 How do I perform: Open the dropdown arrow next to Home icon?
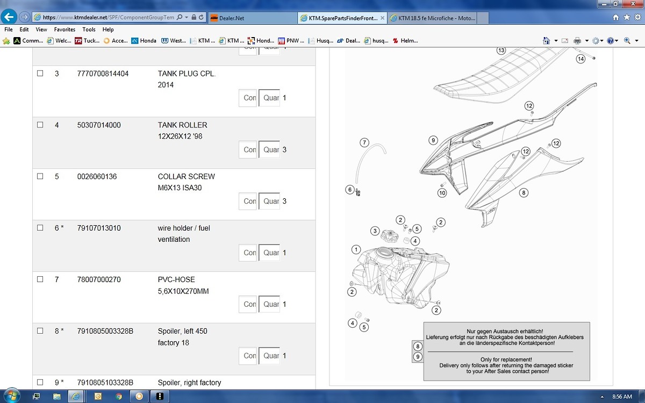555,41
